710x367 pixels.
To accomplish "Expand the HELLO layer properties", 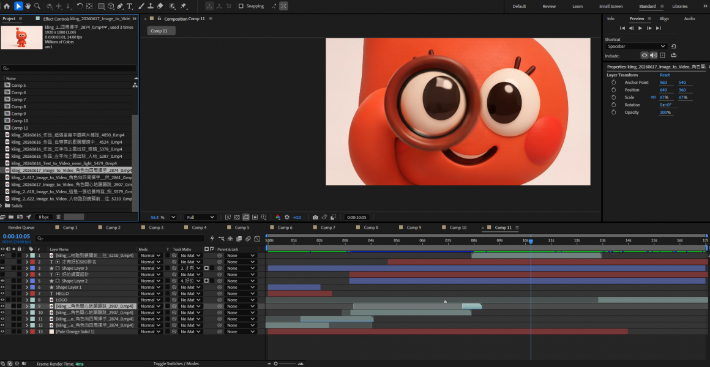I will click(27, 294).
